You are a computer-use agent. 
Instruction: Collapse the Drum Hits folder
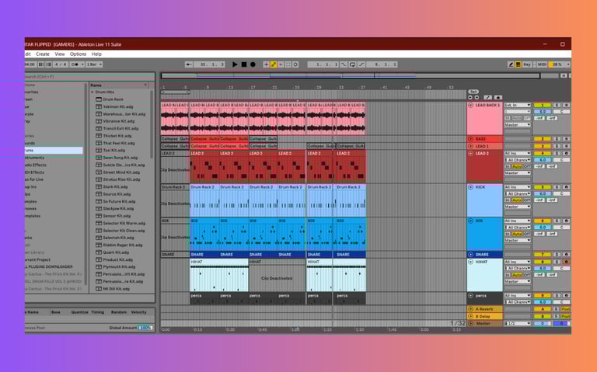pos(93,92)
